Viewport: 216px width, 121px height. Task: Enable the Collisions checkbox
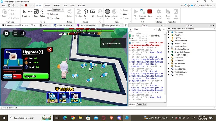coord(48,14)
